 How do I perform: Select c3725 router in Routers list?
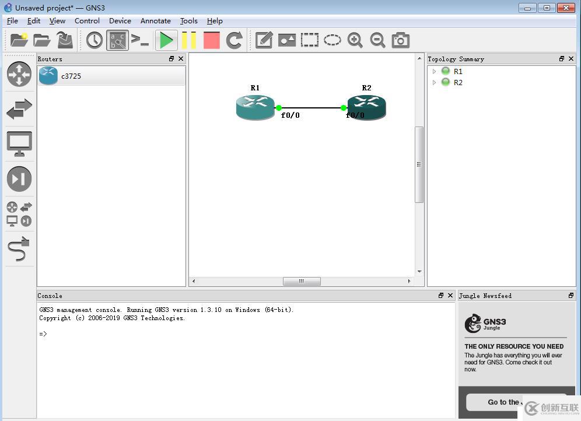coord(71,76)
